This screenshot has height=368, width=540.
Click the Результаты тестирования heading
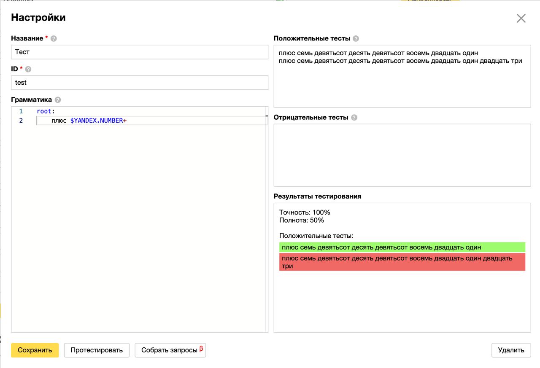(317, 196)
